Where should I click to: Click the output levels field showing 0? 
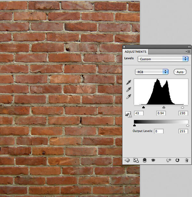point(159,131)
